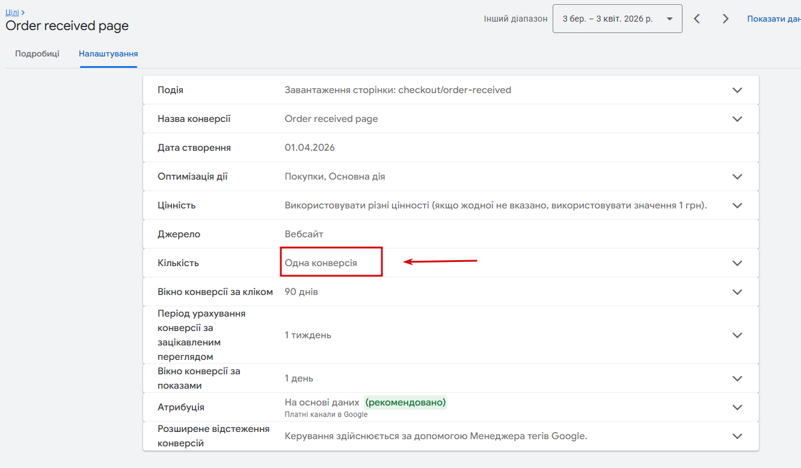801x468 pixels.
Task: Expand the Кількість row chevron
Action: tap(737, 263)
